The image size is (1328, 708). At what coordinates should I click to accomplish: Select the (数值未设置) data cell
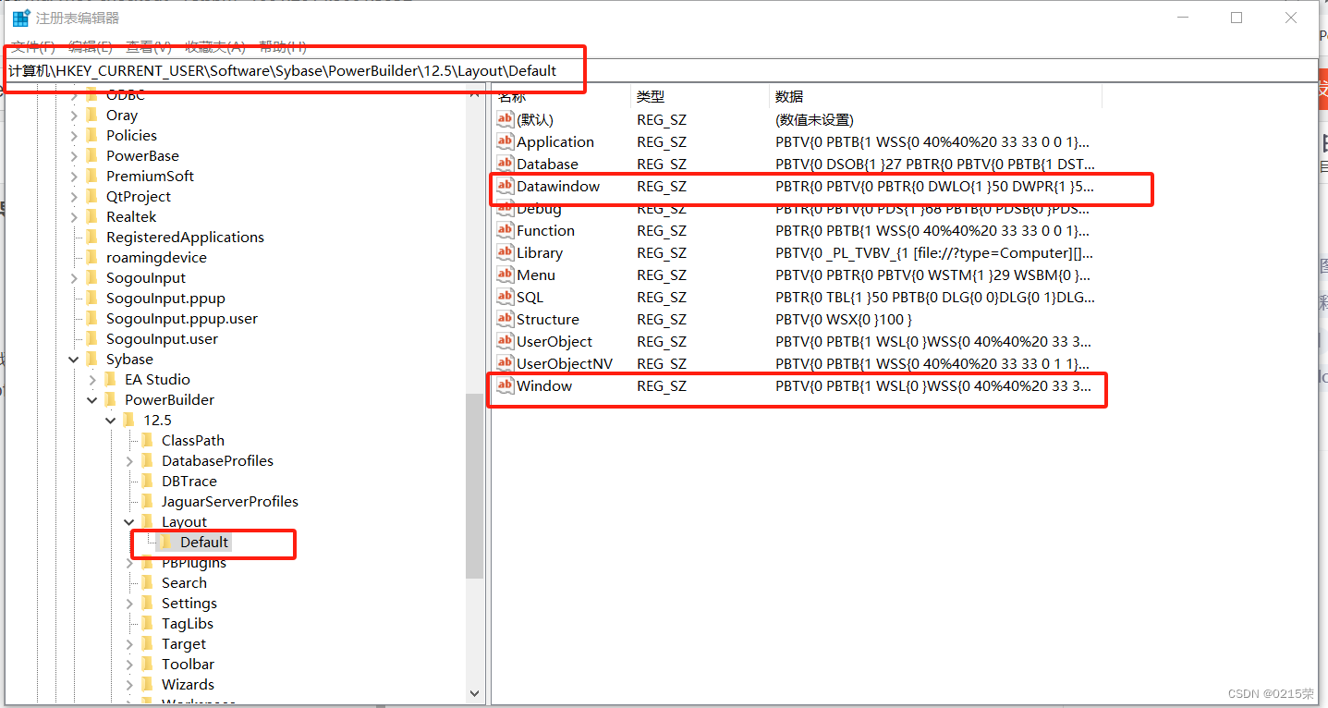tap(814, 119)
